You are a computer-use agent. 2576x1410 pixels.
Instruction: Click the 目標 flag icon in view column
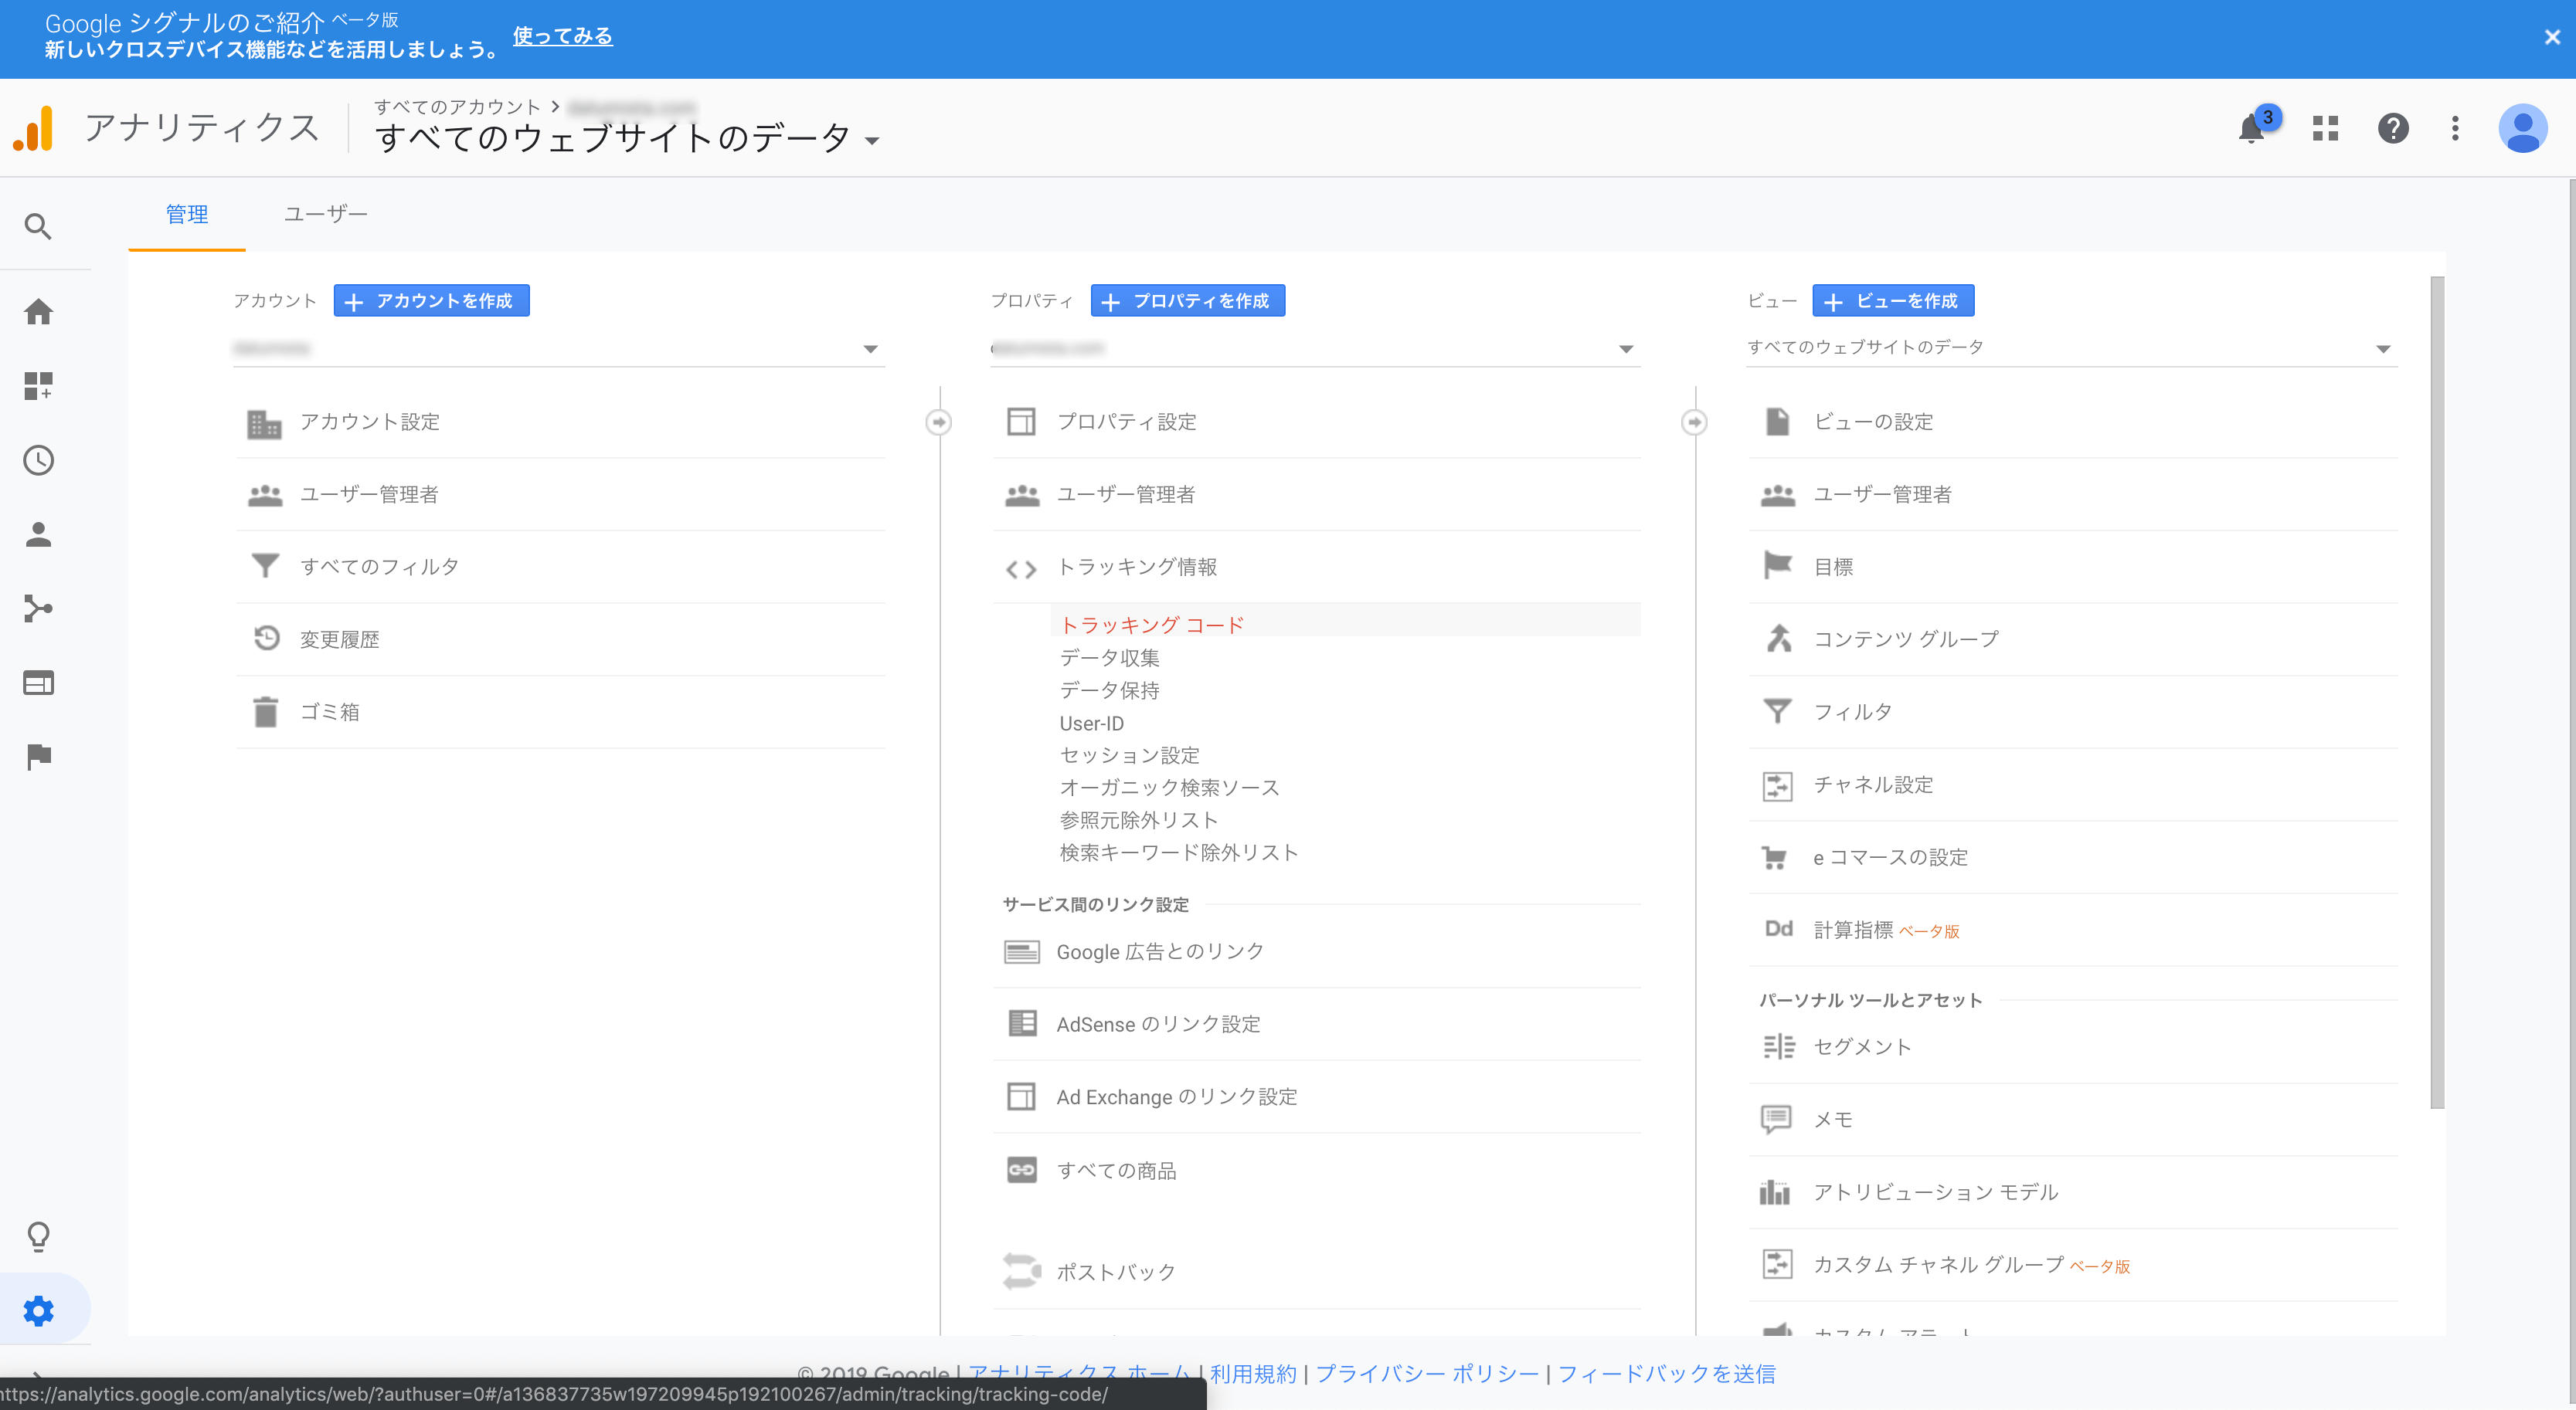tap(1777, 565)
